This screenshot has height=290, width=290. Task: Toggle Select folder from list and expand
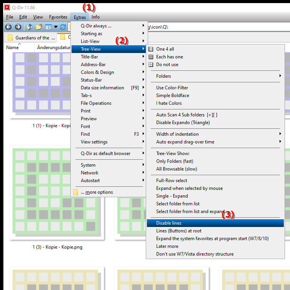click(x=215, y=212)
